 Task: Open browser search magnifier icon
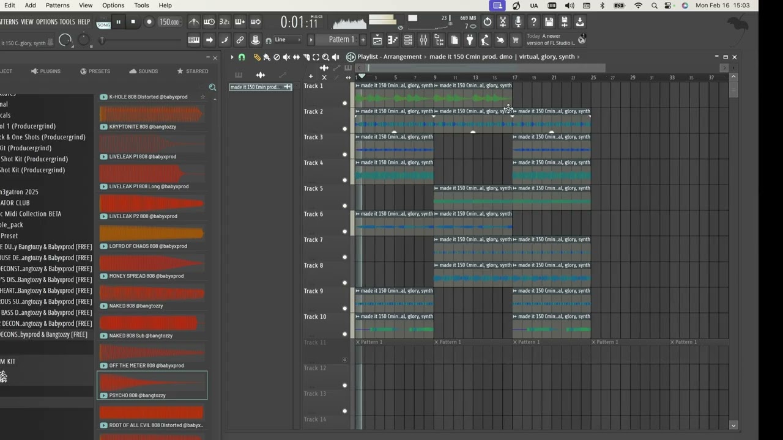(x=212, y=87)
